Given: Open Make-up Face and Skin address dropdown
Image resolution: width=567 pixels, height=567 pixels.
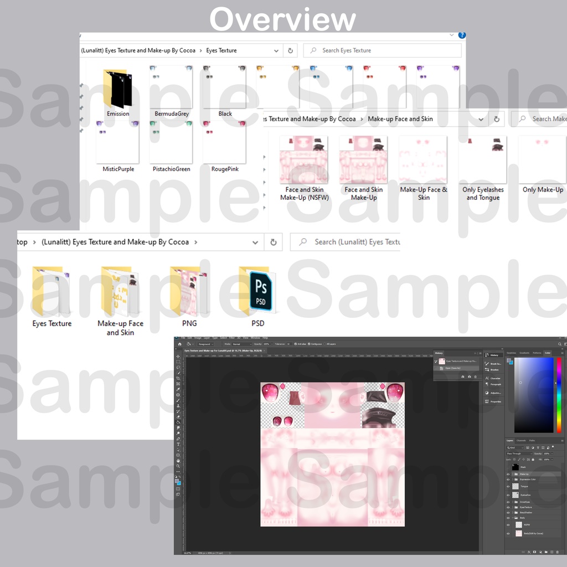Looking at the screenshot, I should pos(481,120).
